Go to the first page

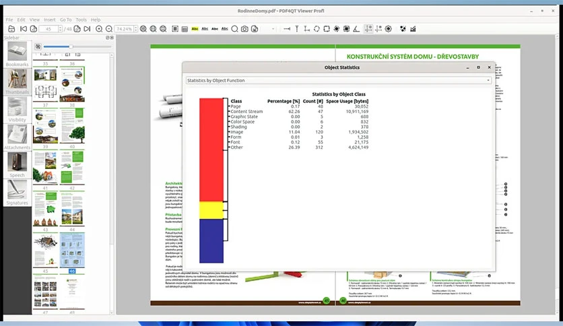coord(24,29)
